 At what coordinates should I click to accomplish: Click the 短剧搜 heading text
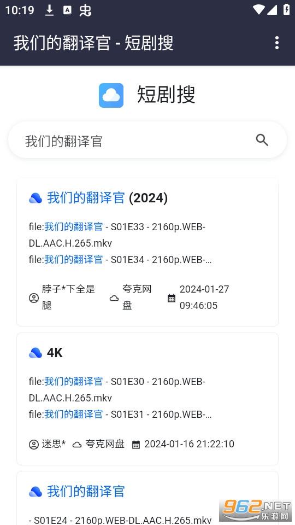(166, 95)
